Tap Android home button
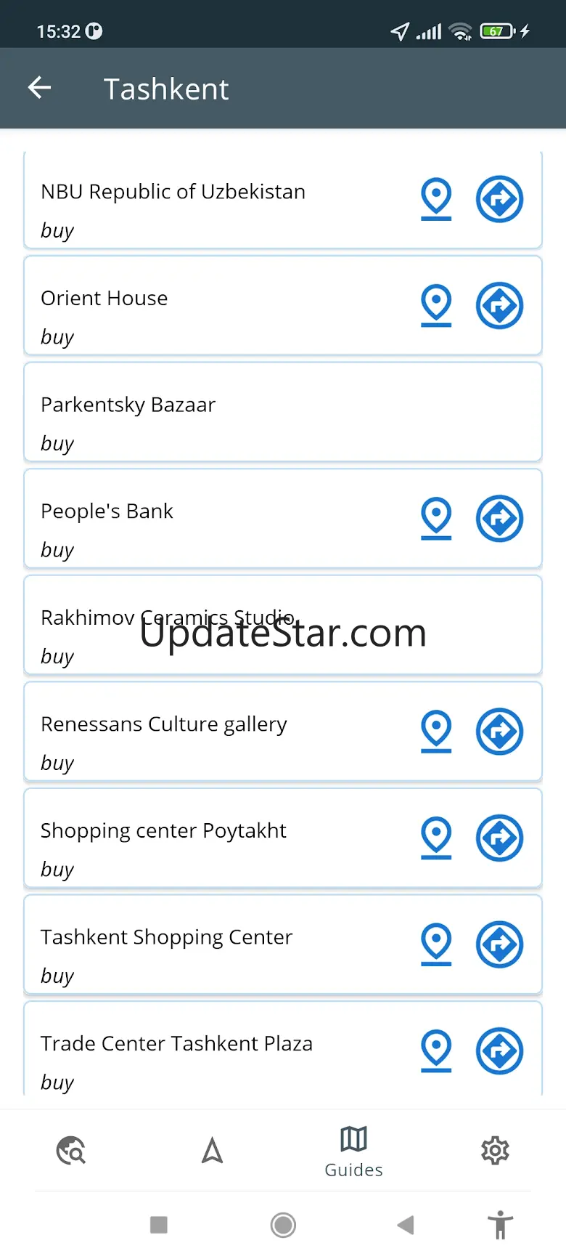Viewport: 566px width, 1259px height. tap(283, 1226)
